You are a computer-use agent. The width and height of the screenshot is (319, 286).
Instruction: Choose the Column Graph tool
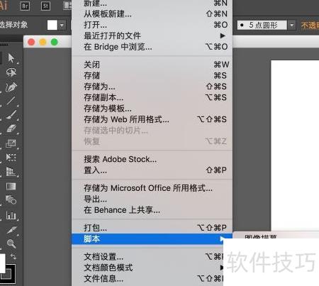coord(11,215)
